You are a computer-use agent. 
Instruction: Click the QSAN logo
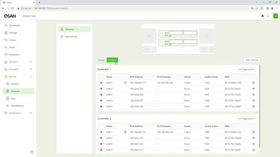pyautogui.click(x=10, y=16)
